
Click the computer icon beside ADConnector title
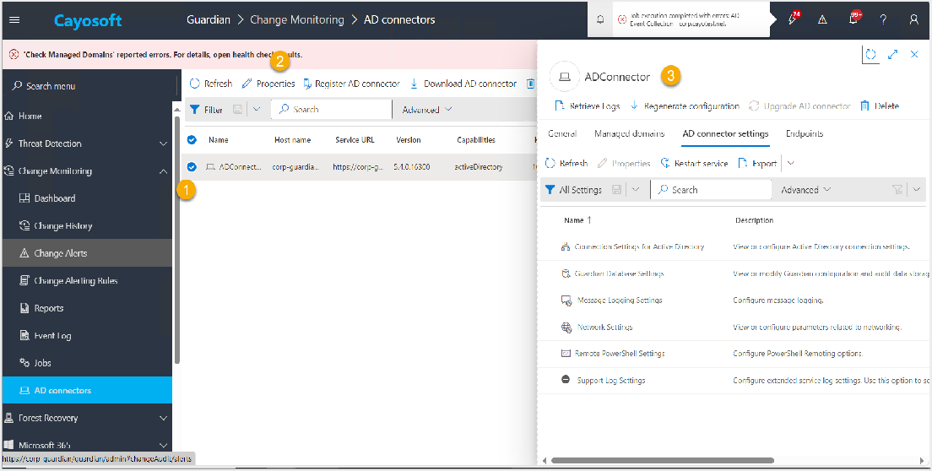tap(565, 77)
